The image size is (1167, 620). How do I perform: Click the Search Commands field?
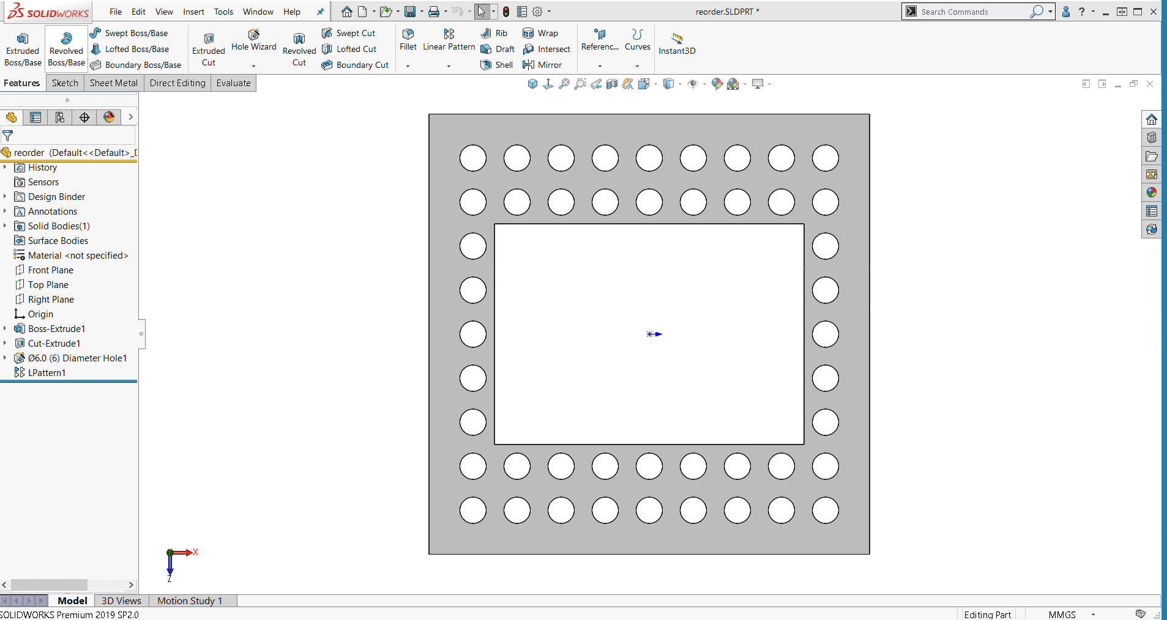click(973, 12)
